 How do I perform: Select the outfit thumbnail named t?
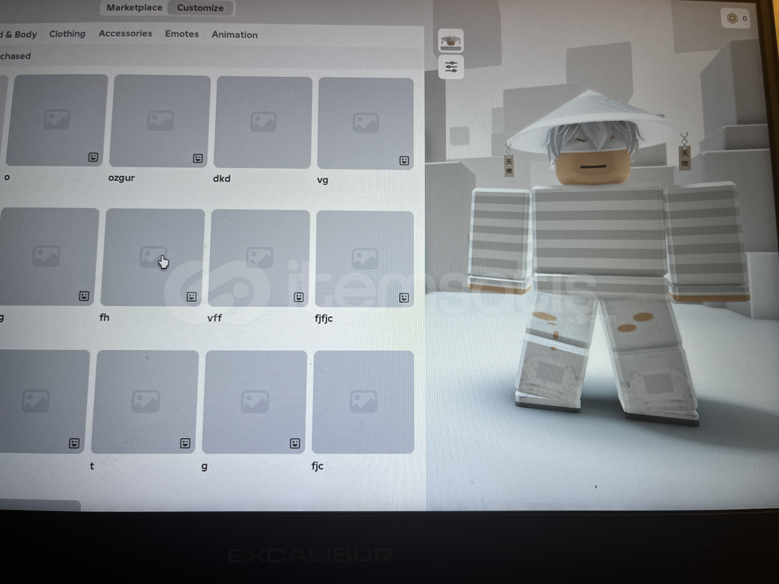145,402
